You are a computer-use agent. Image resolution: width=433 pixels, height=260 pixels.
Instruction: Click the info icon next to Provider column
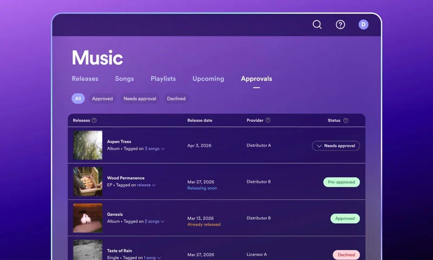268,120
